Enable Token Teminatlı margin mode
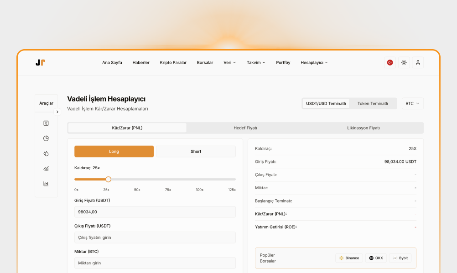This screenshot has height=273, width=457. tap(373, 103)
